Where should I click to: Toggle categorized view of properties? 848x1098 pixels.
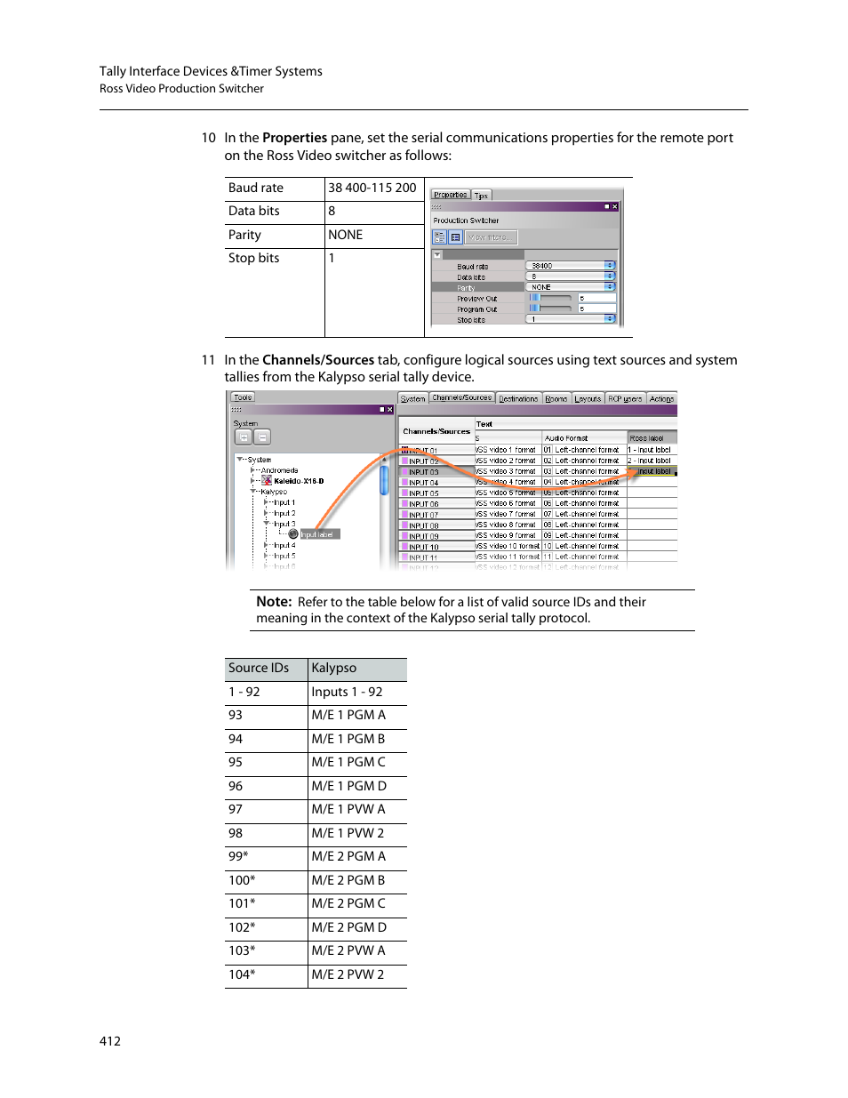click(x=439, y=237)
